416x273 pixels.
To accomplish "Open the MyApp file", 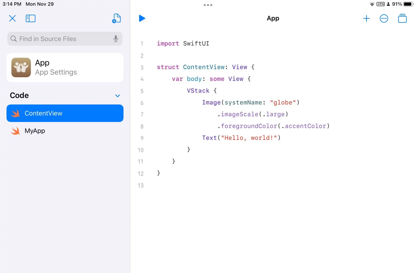I will click(65, 131).
